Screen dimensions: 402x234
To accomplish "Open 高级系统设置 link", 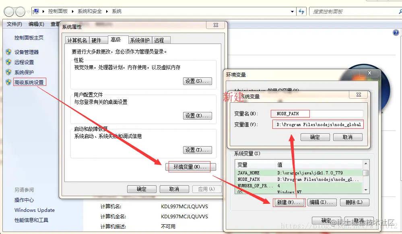I will [x=29, y=82].
